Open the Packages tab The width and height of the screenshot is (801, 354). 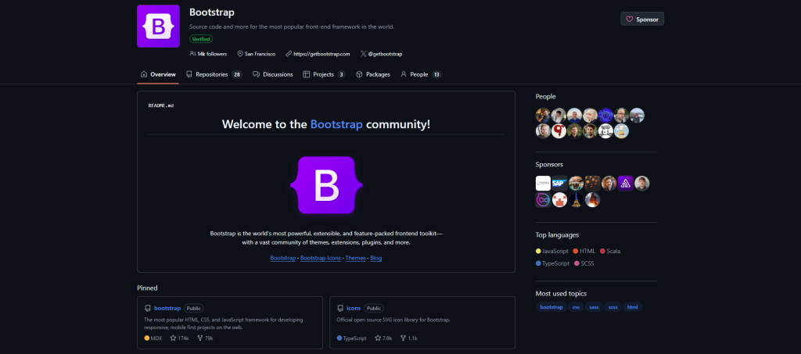point(373,74)
